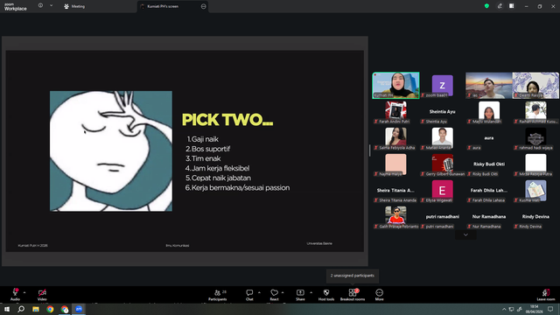Open the Chat panel

tap(249, 295)
